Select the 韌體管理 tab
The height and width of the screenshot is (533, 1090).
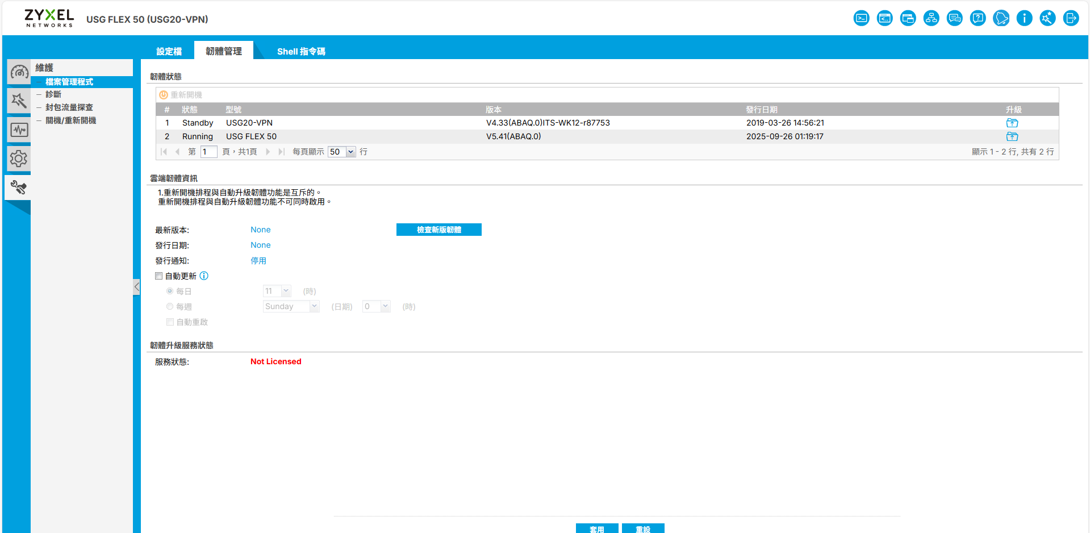point(224,51)
